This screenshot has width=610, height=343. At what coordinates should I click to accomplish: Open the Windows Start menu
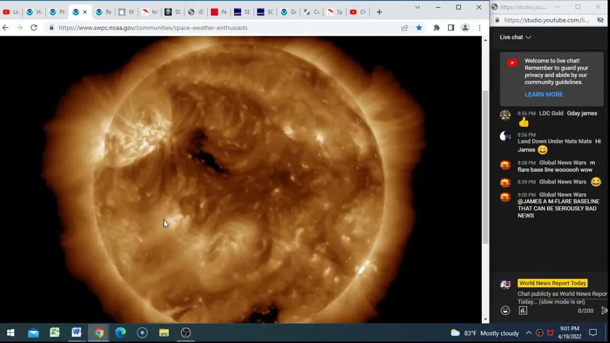[10, 333]
